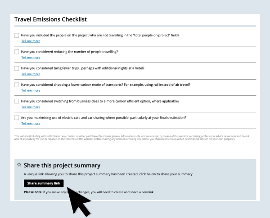Open 'Tell me more' under business class question

31,107
